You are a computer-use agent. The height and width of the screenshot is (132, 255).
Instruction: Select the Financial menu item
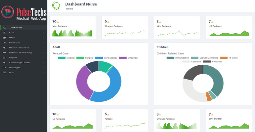(x=24, y=43)
